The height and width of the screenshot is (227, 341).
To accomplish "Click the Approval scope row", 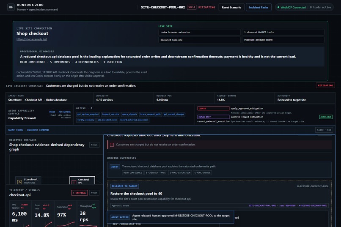I will pos(219,205).
